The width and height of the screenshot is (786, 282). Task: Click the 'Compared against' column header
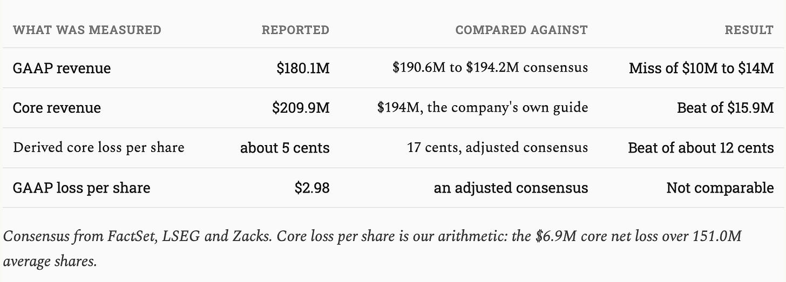[x=521, y=30]
